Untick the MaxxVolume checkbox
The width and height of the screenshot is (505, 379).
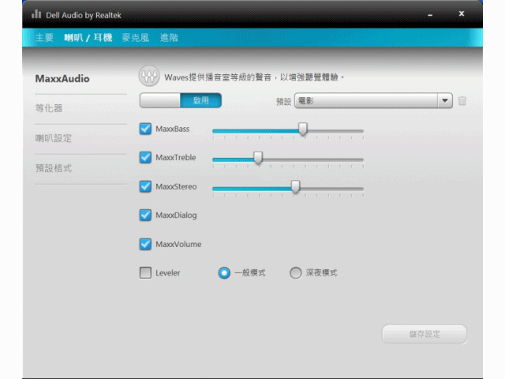click(145, 244)
